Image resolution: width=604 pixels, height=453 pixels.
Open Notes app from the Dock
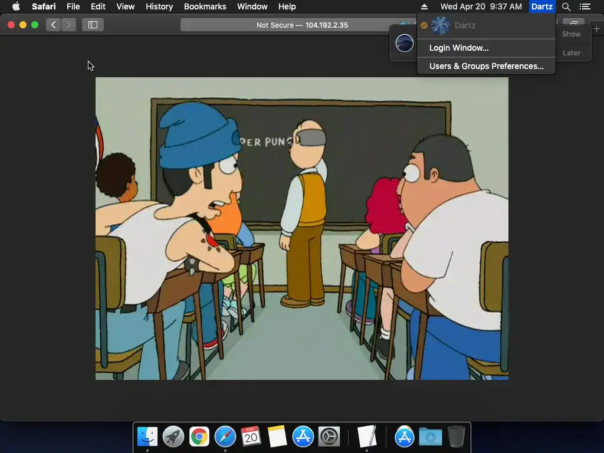(x=277, y=436)
